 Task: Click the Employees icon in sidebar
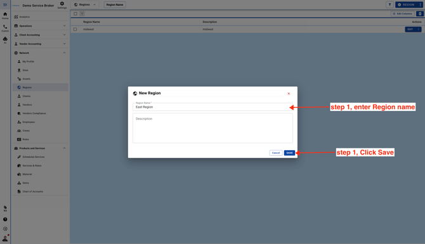click(x=19, y=122)
